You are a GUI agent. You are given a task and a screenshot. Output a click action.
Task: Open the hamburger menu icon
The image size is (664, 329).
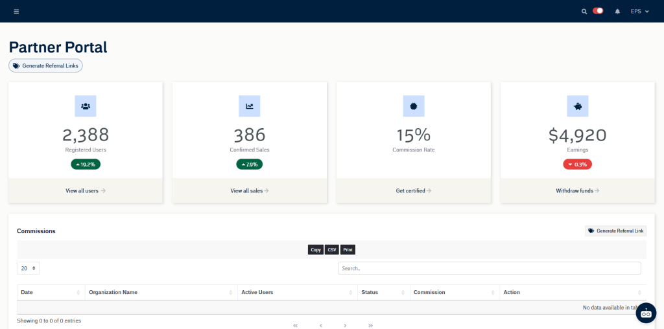click(x=16, y=11)
